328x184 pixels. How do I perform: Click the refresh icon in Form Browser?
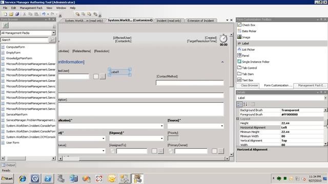(x=6, y=25)
